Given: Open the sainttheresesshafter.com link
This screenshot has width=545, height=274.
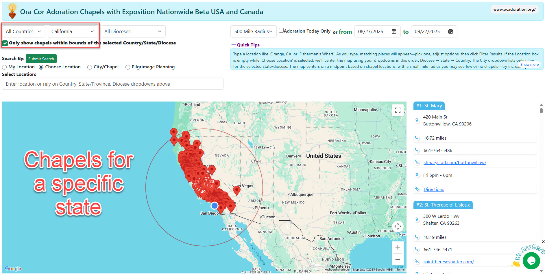Looking at the screenshot, I should click(x=448, y=262).
